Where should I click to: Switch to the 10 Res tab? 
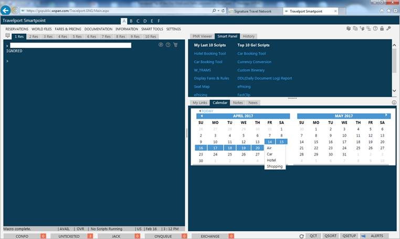[151, 37]
